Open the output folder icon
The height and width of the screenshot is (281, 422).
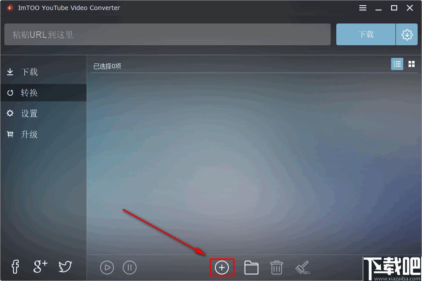[x=251, y=268]
